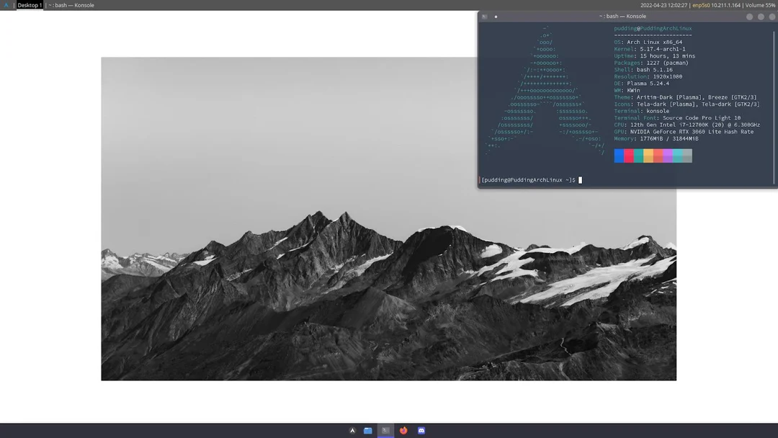778x438 pixels.
Task: Open Discord from the dock
Action: click(421, 430)
